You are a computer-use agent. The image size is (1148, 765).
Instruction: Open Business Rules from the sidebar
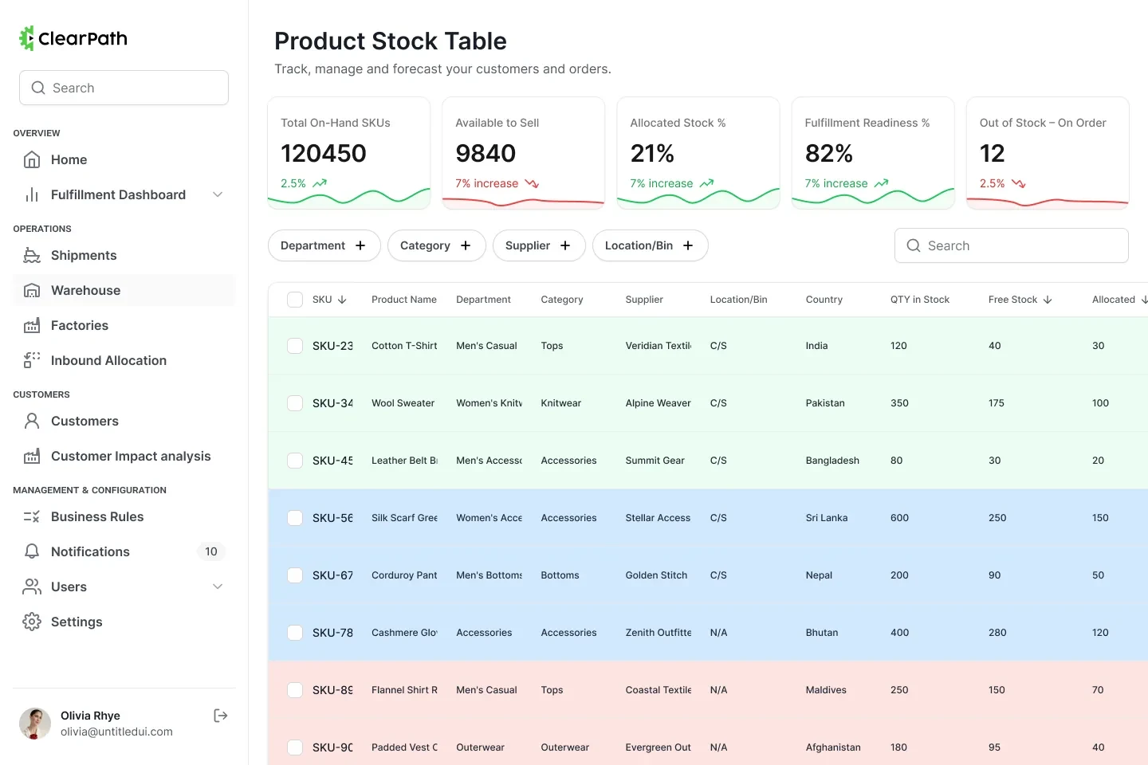(124, 516)
